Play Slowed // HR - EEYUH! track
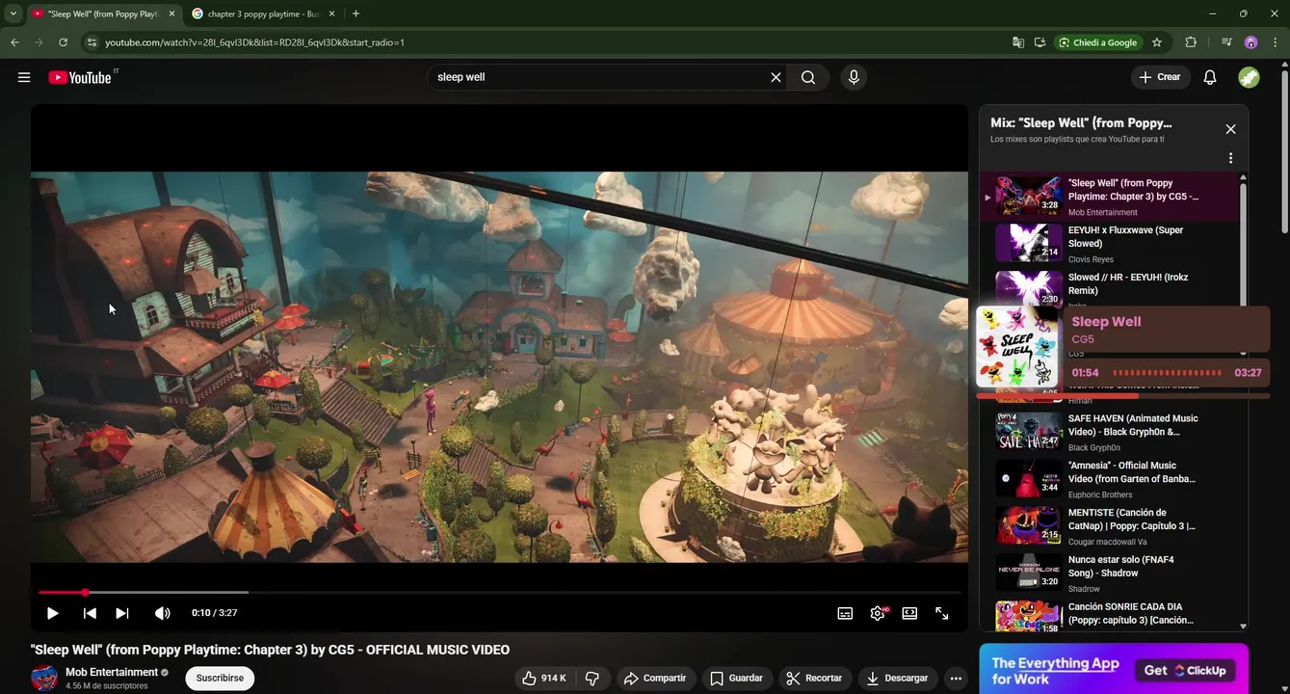 pyautogui.click(x=1110, y=289)
